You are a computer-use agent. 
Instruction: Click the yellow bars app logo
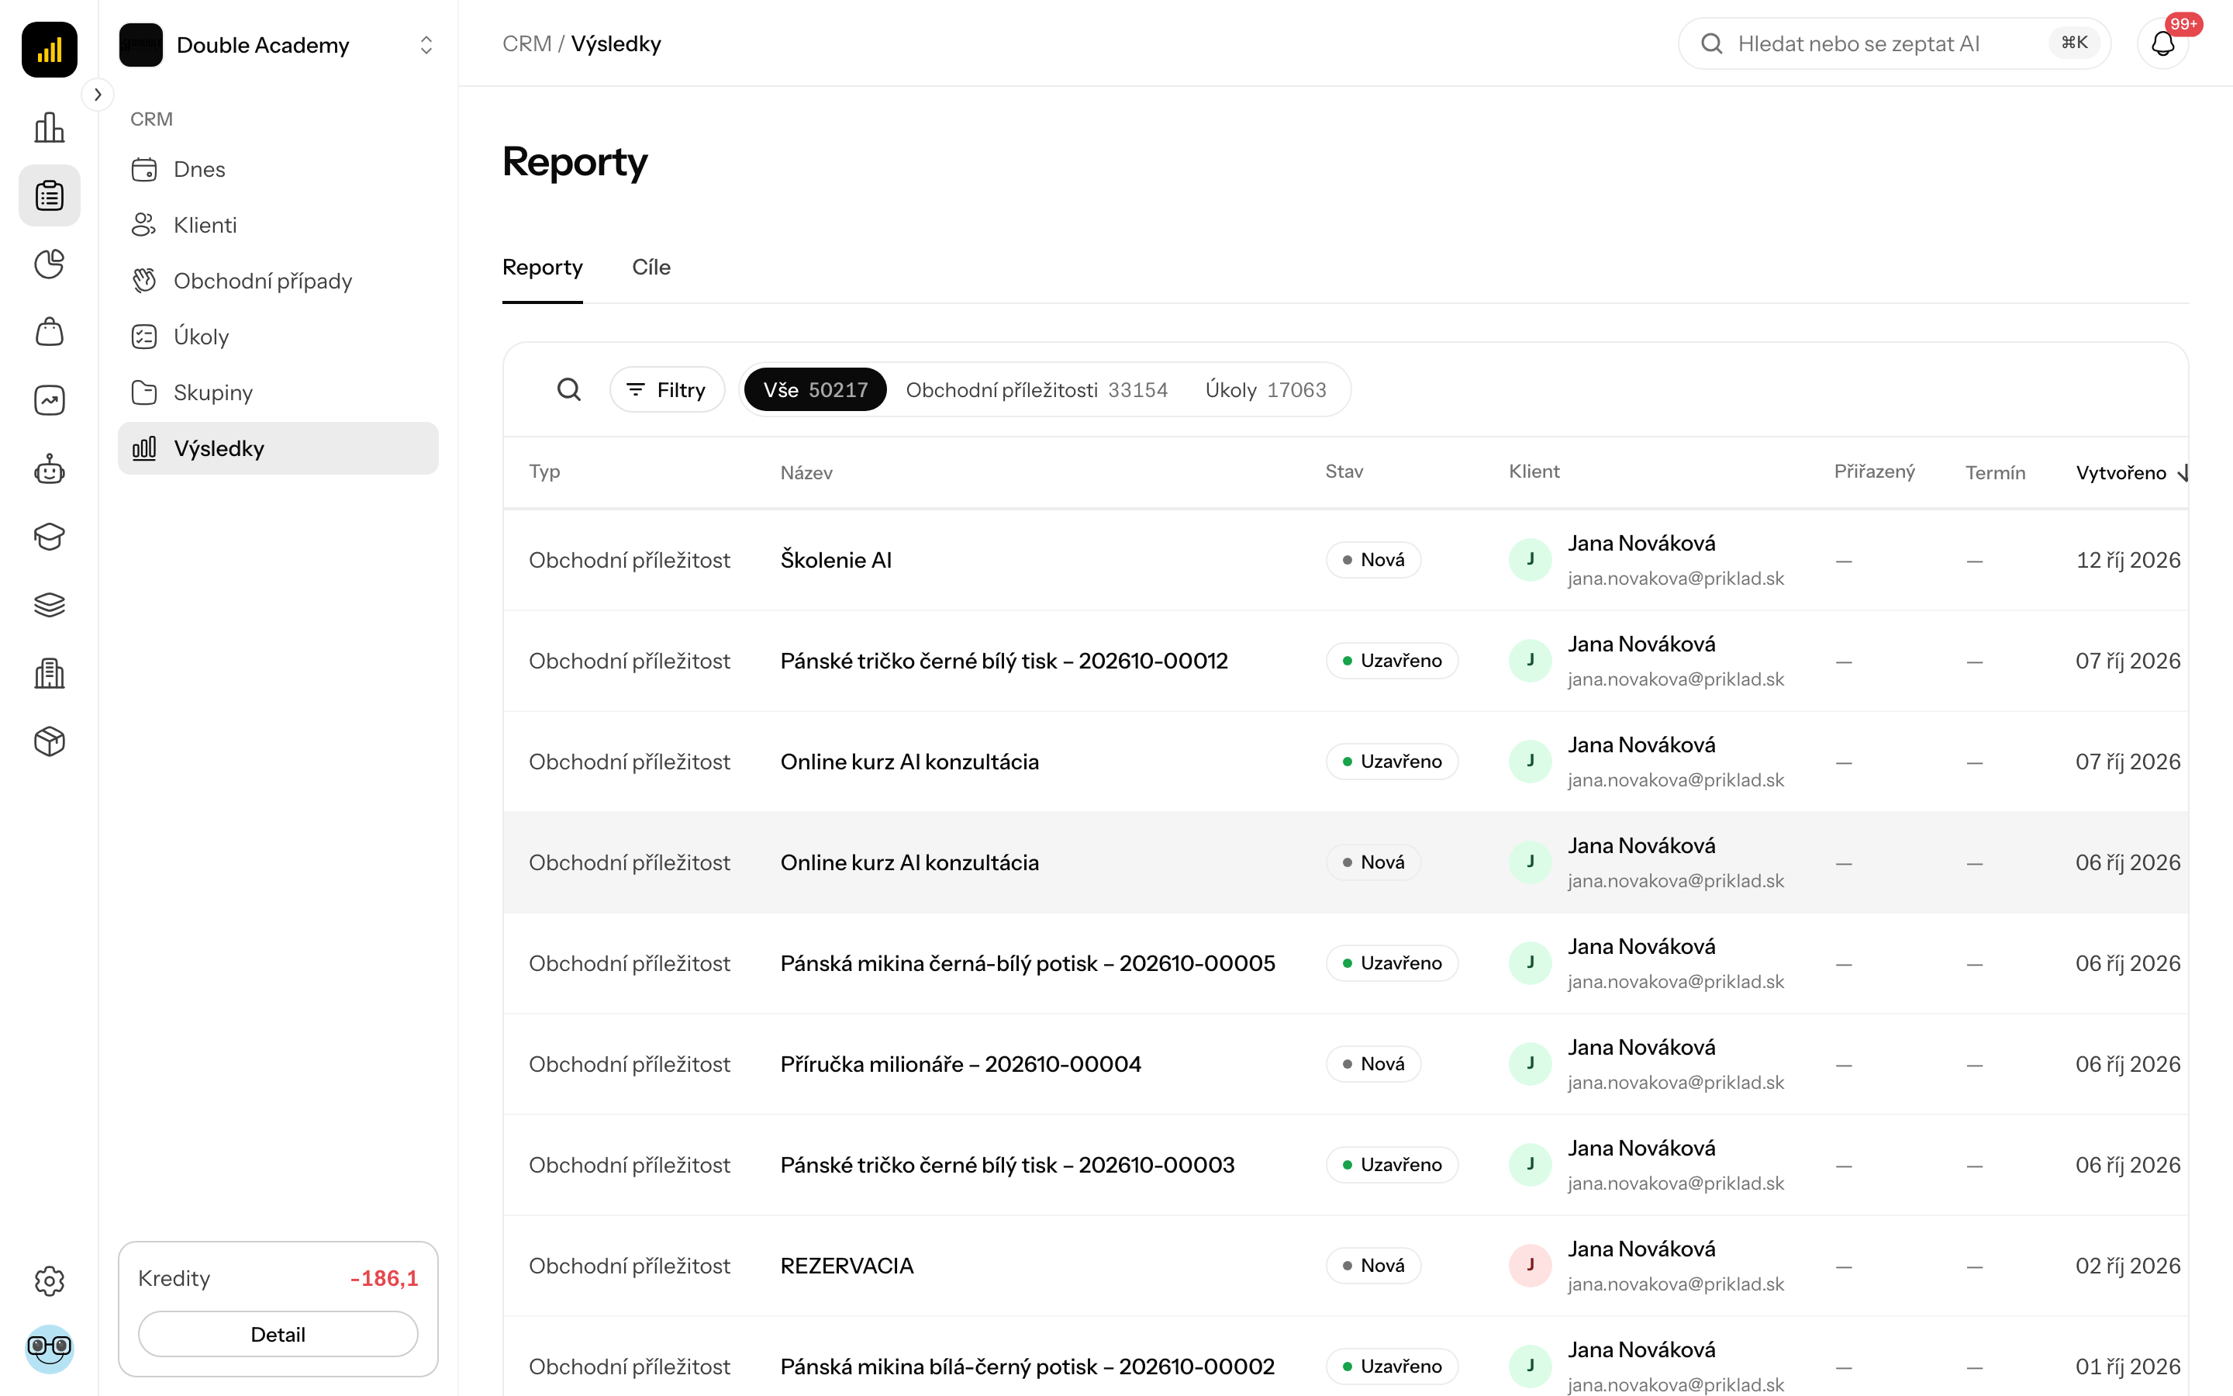pos(49,49)
